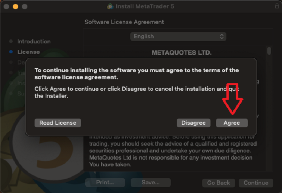Click the gray zoom window button
The height and width of the screenshot is (193, 282).
(25, 7)
